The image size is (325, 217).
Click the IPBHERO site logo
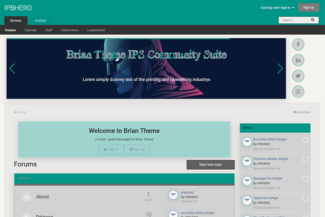pos(18,8)
